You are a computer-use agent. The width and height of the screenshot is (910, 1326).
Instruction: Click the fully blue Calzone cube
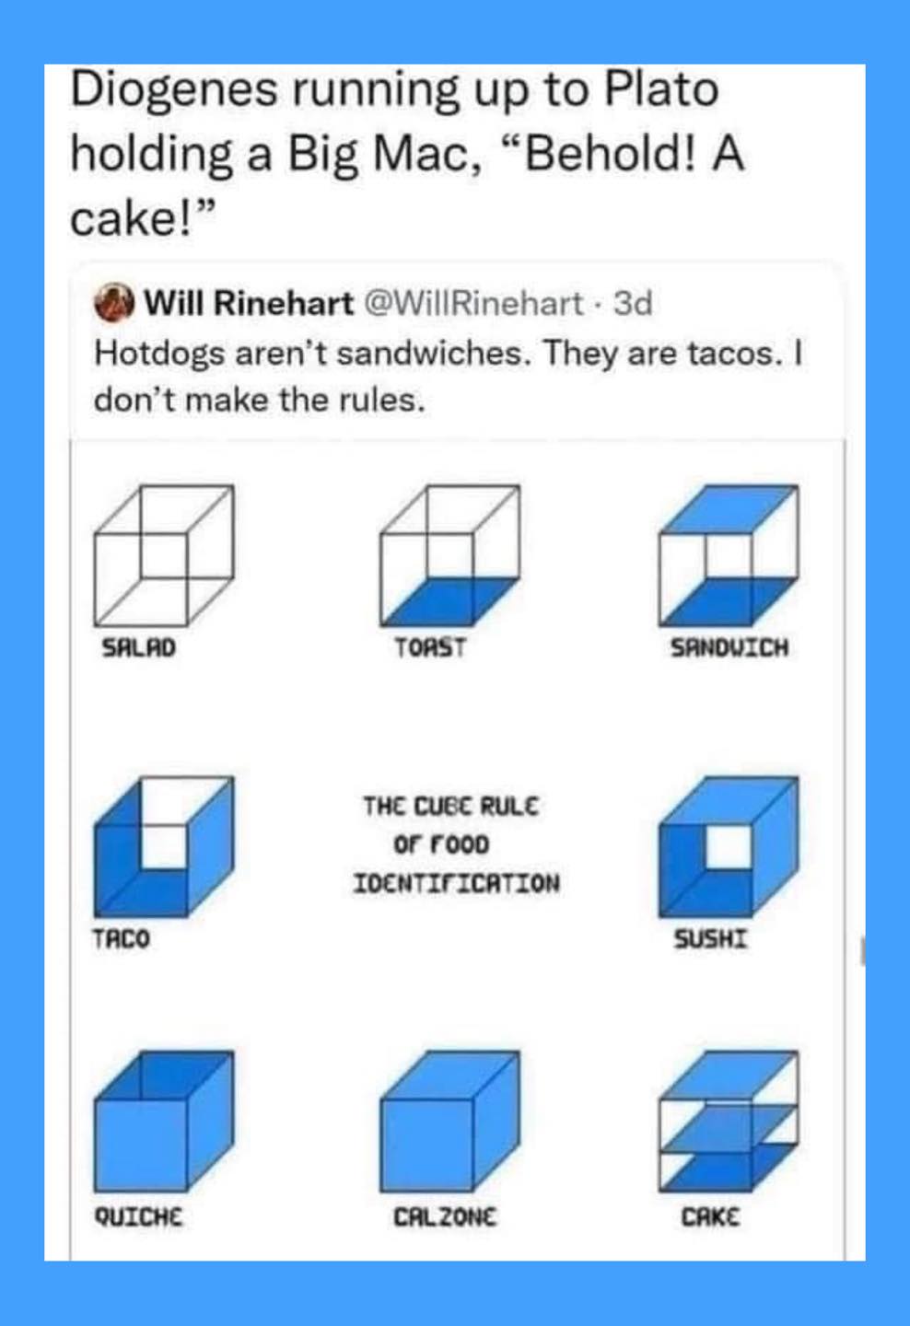[450, 1122]
